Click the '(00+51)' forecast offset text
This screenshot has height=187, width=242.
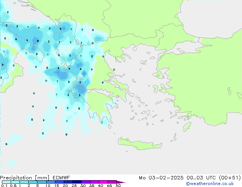click(230, 178)
